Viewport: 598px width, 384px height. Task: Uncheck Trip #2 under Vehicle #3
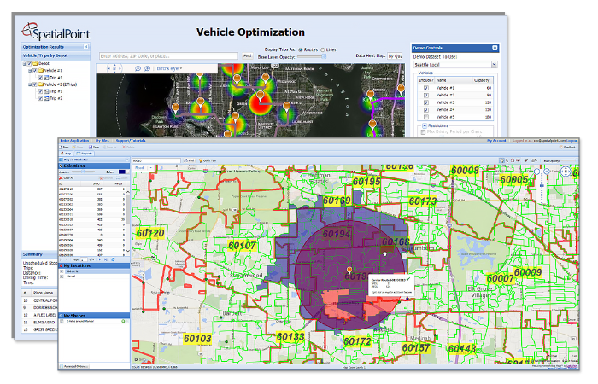(40, 98)
